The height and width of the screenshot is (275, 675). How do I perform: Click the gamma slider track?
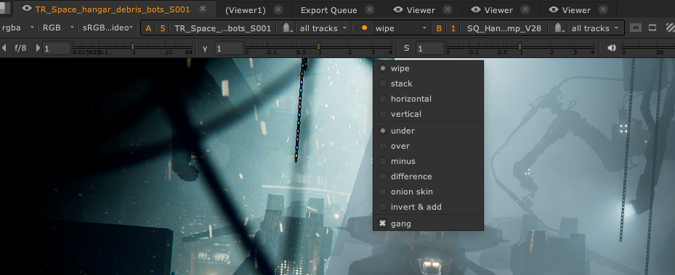(x=319, y=46)
